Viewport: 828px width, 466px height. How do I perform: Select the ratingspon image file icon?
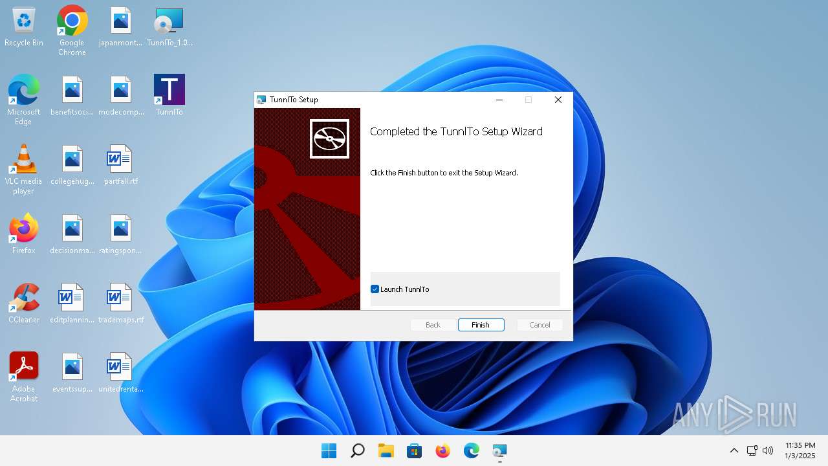(x=120, y=234)
